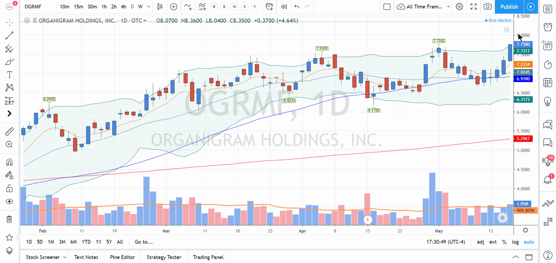Open the Strategy Tester tab
Screen dimensions: 556x263
tap(164, 257)
